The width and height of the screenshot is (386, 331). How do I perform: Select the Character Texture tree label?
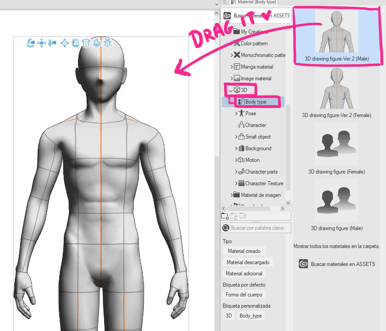pyautogui.click(x=264, y=183)
